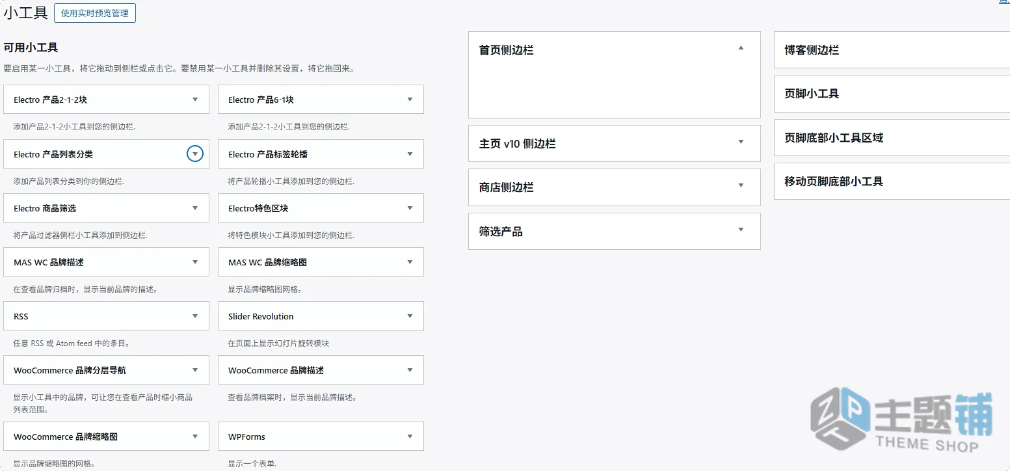Select the WooCommerce 品牌描述 widget title

(x=276, y=370)
